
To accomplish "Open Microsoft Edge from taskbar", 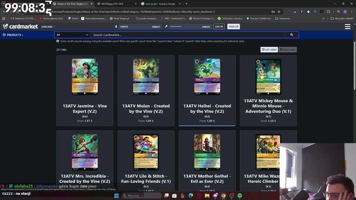I will pyautogui.click(x=191, y=196).
